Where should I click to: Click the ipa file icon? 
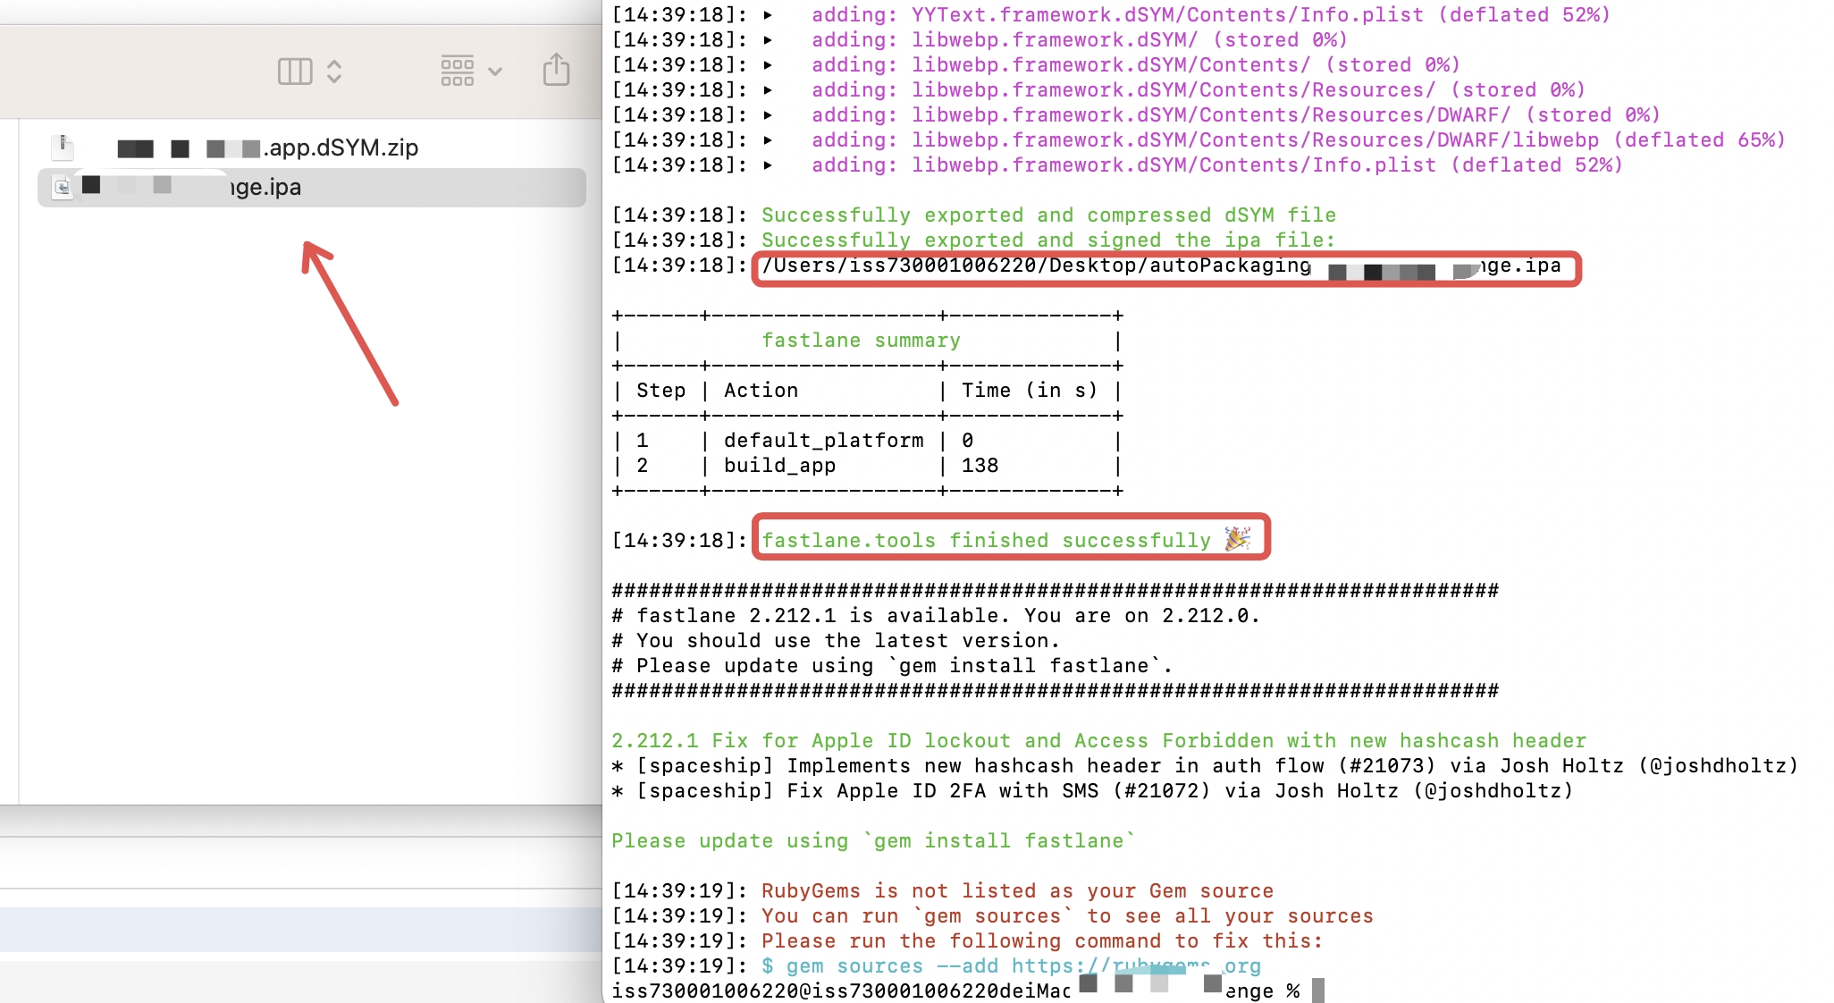(x=63, y=187)
